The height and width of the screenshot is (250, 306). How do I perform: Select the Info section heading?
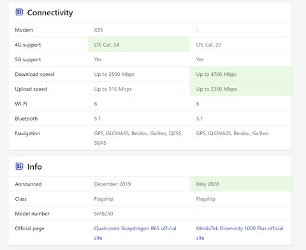click(34, 166)
